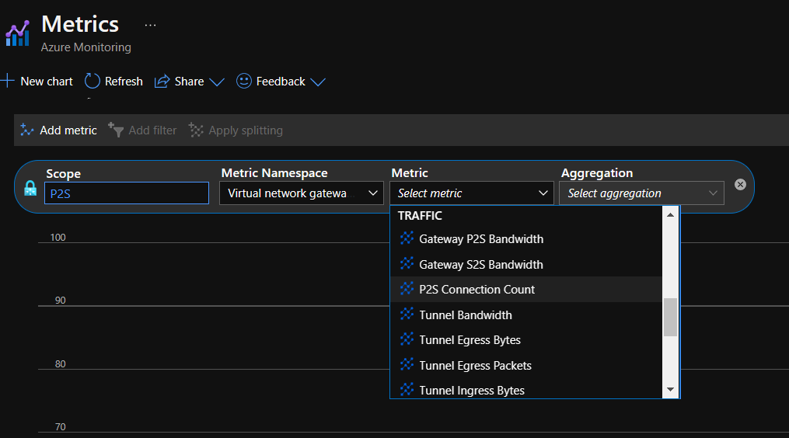Expand the Feedback dropdown chevron

click(x=318, y=82)
